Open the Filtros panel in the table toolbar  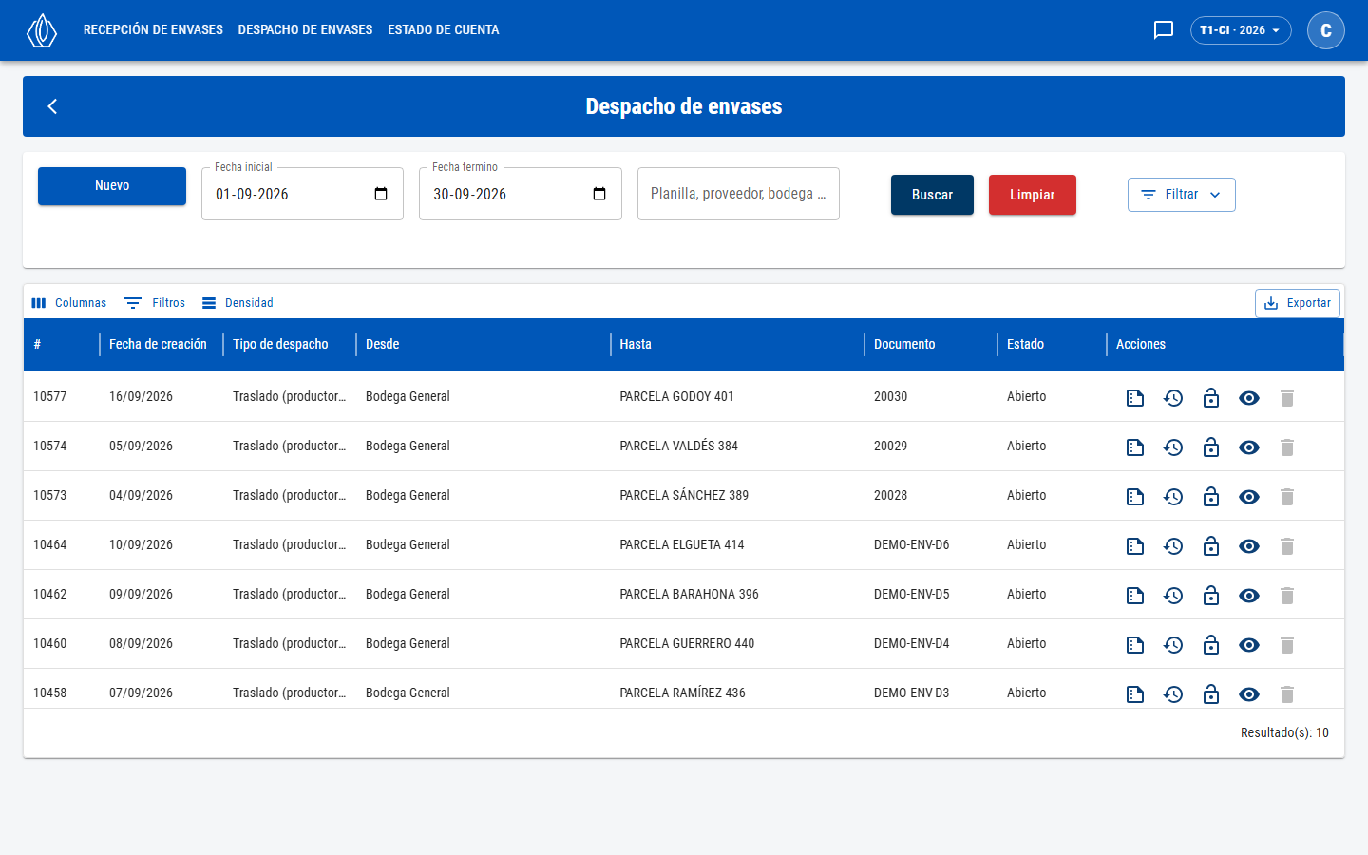155,303
